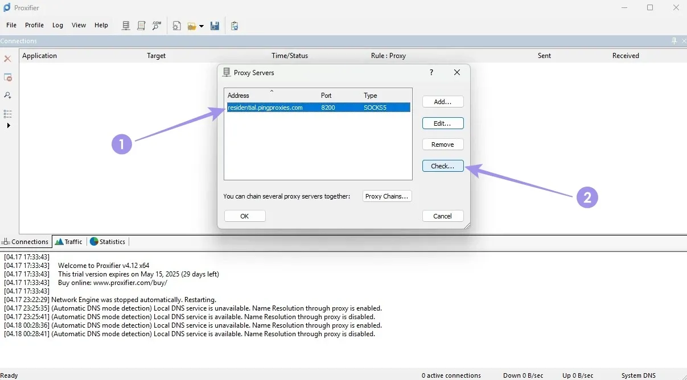Click the Edit... button

click(x=443, y=123)
